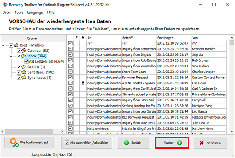
Task: Click the green back arrow on Zurück
Action: (126, 143)
